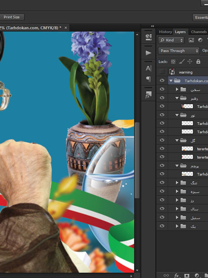
Task: Collapse the گل group
Action: point(177,141)
